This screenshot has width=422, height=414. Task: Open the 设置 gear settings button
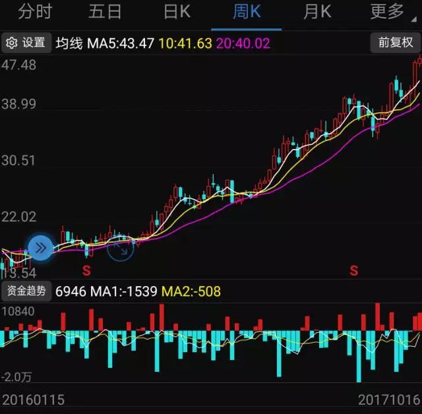coord(26,43)
